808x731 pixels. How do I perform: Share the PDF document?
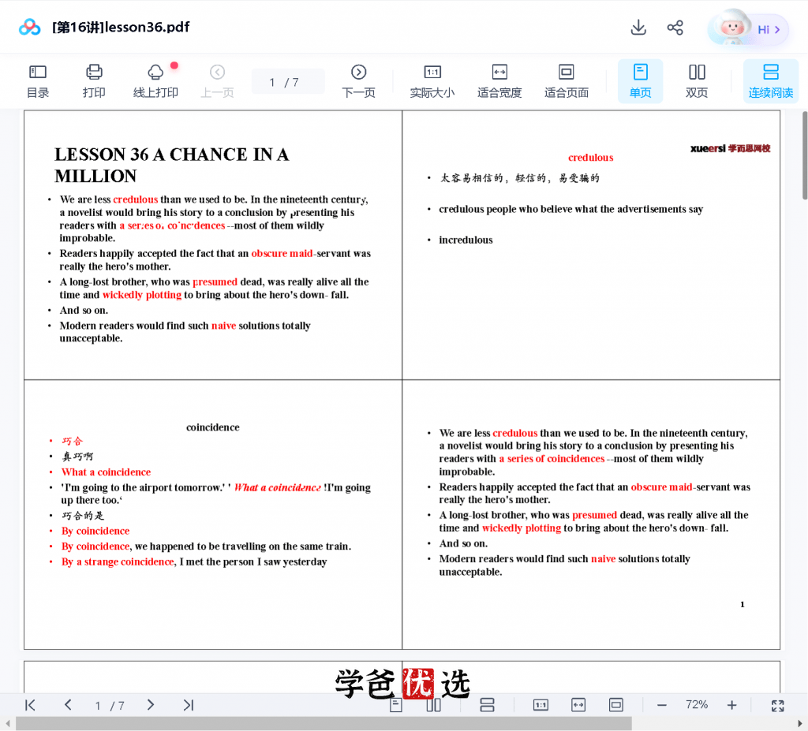675,28
